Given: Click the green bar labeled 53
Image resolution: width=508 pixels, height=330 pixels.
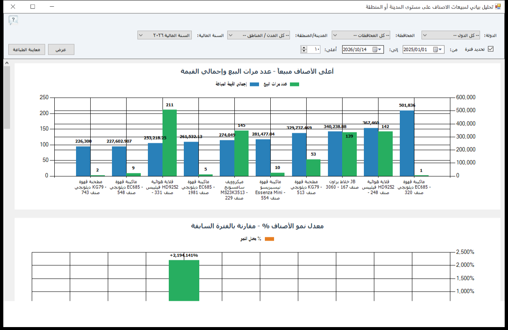Looking at the screenshot, I should [313, 168].
